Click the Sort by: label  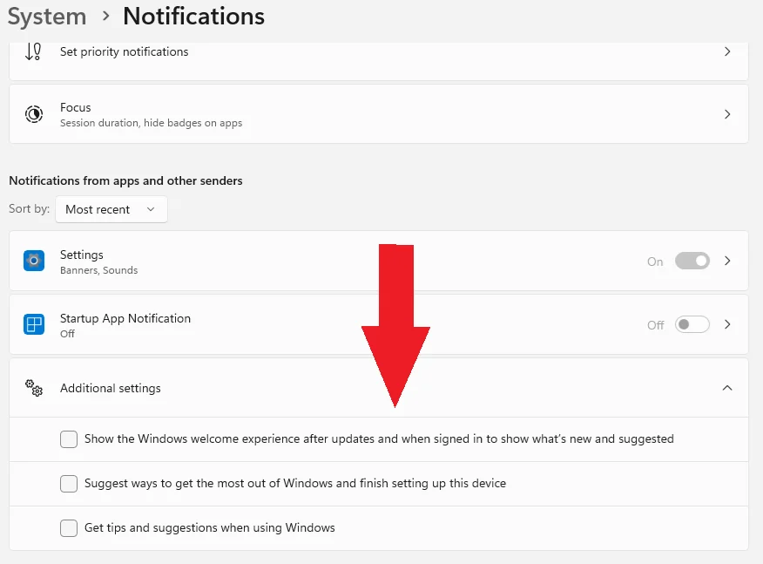30,208
